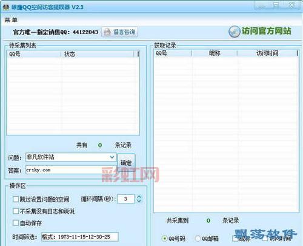The height and width of the screenshot is (246, 303).
Task: Close the 访客提取器 window
Action: [x=292, y=5]
